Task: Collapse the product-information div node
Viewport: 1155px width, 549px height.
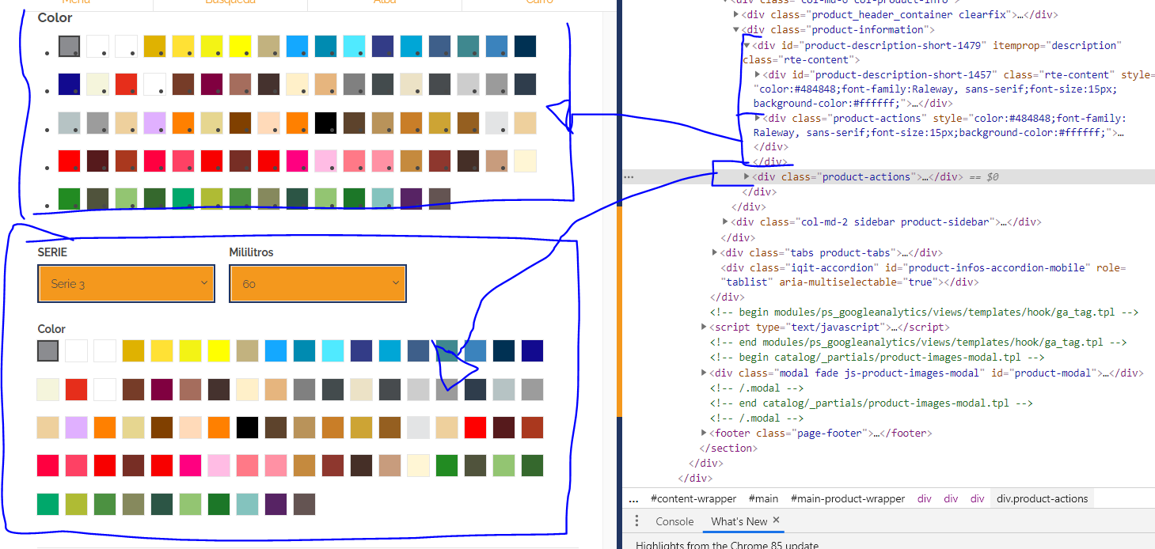Action: [x=736, y=30]
